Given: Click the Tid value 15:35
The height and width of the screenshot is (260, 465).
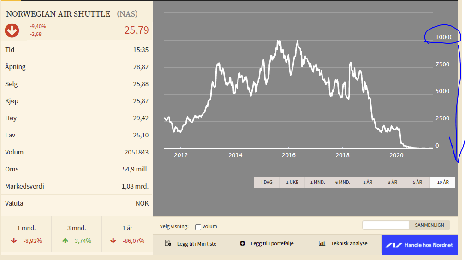Looking at the screenshot, I should (141, 50).
